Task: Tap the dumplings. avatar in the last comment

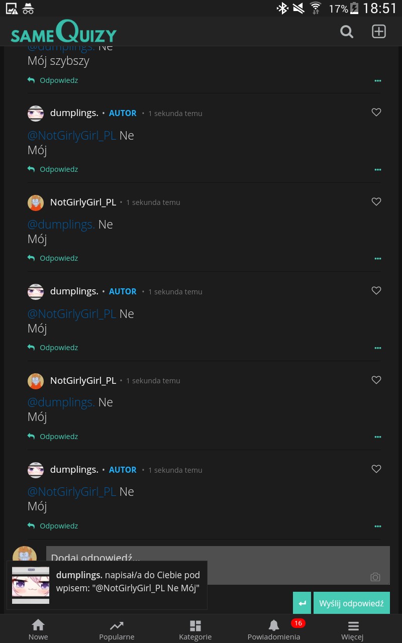Action: pos(36,470)
